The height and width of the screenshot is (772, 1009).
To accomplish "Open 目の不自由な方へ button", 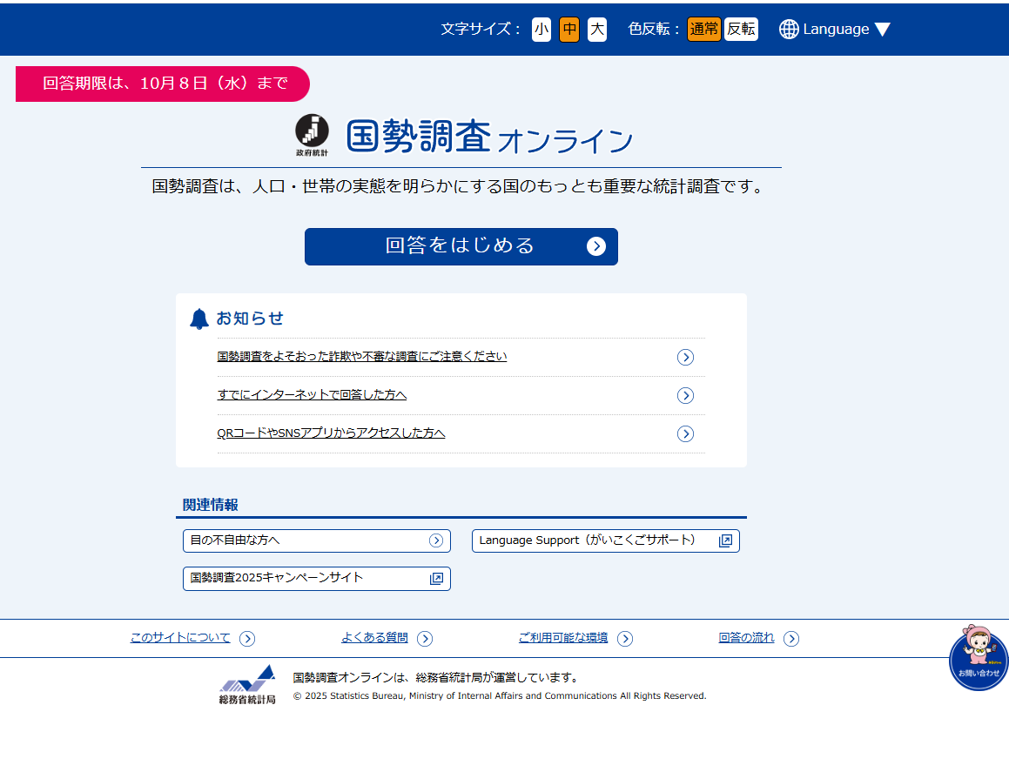I will 317,541.
